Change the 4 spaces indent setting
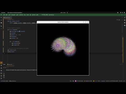 103,81
